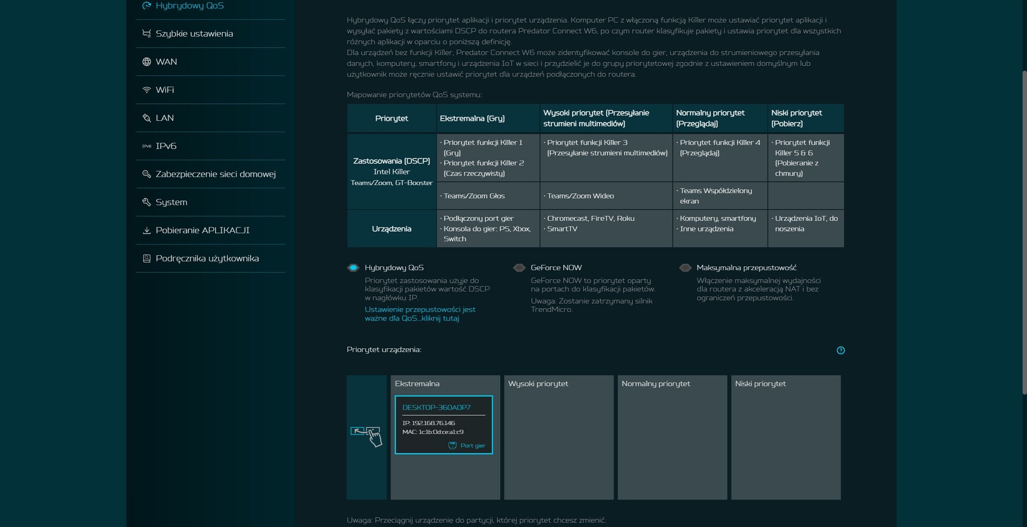Click 'MAC: 1c:1b:0d:ce:a1:c9' text
This screenshot has height=527, width=1027.
click(433, 432)
